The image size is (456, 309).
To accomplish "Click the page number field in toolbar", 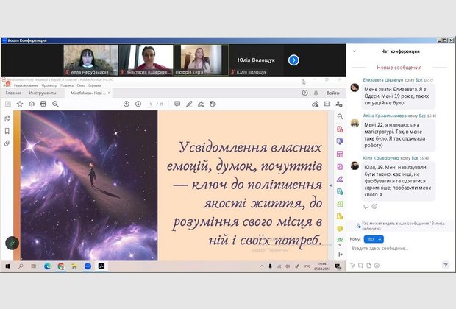I will pos(152,104).
